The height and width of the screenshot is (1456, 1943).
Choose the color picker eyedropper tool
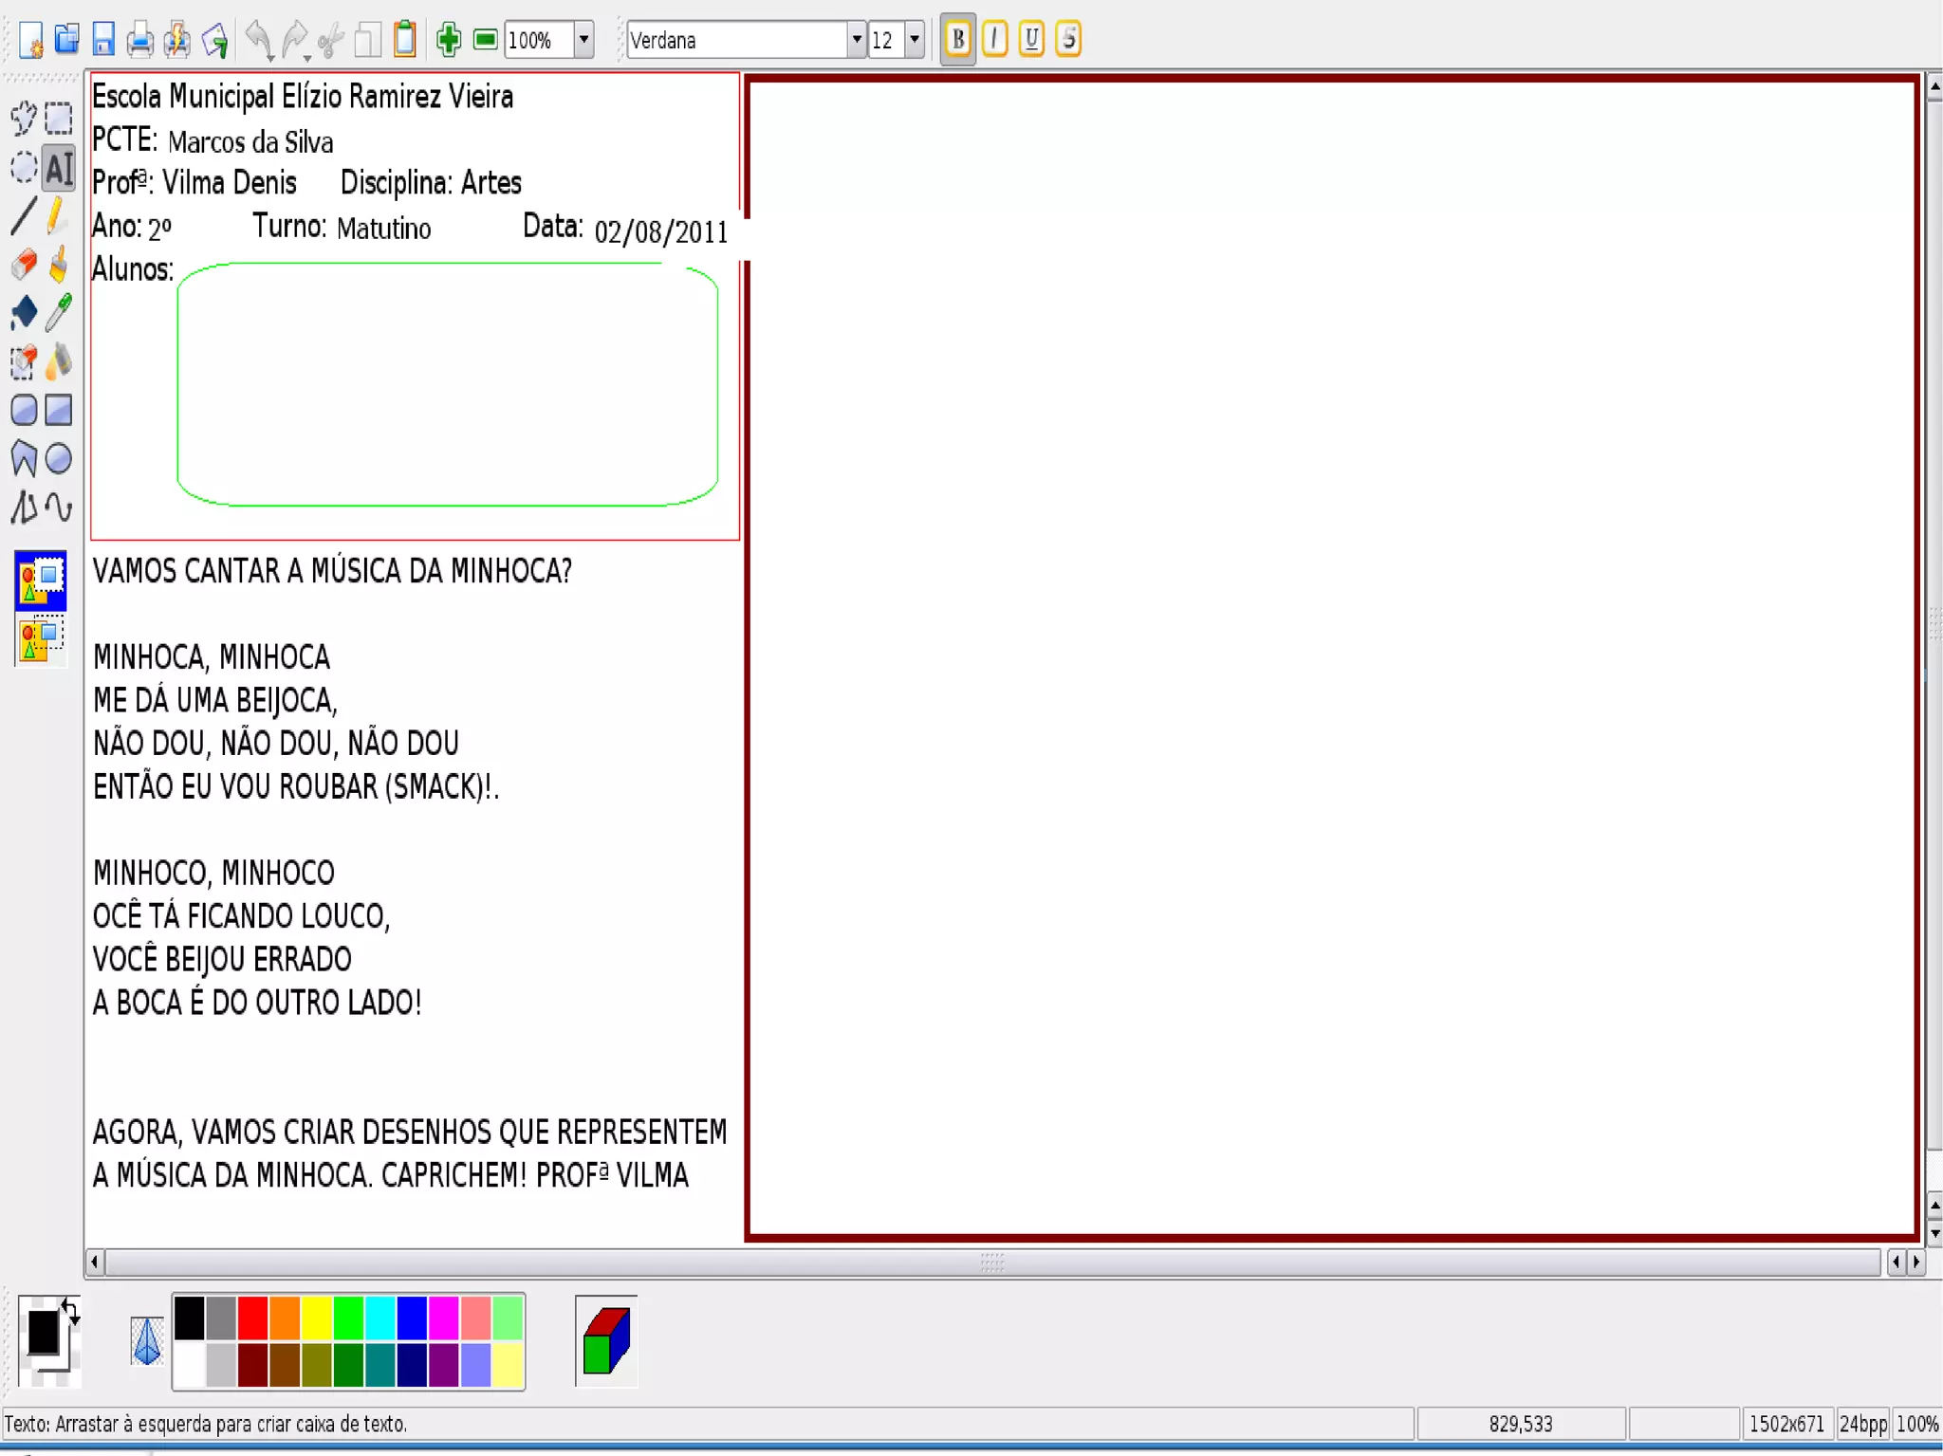pyautogui.click(x=59, y=312)
